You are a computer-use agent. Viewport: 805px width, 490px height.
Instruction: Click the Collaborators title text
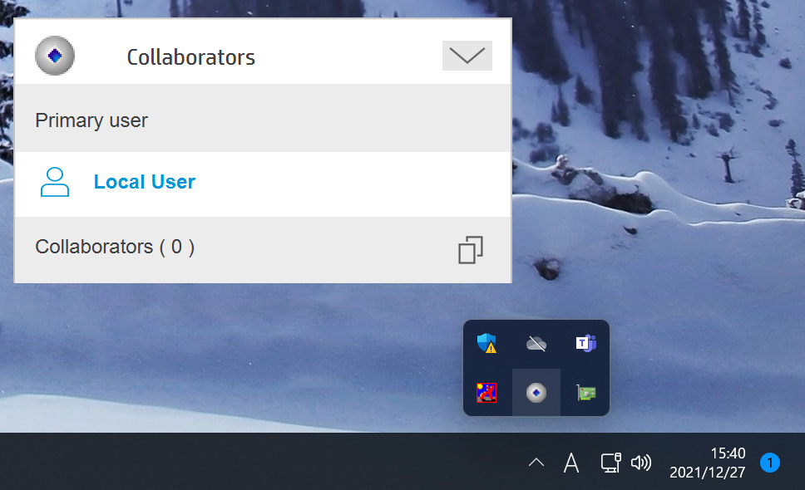point(191,57)
